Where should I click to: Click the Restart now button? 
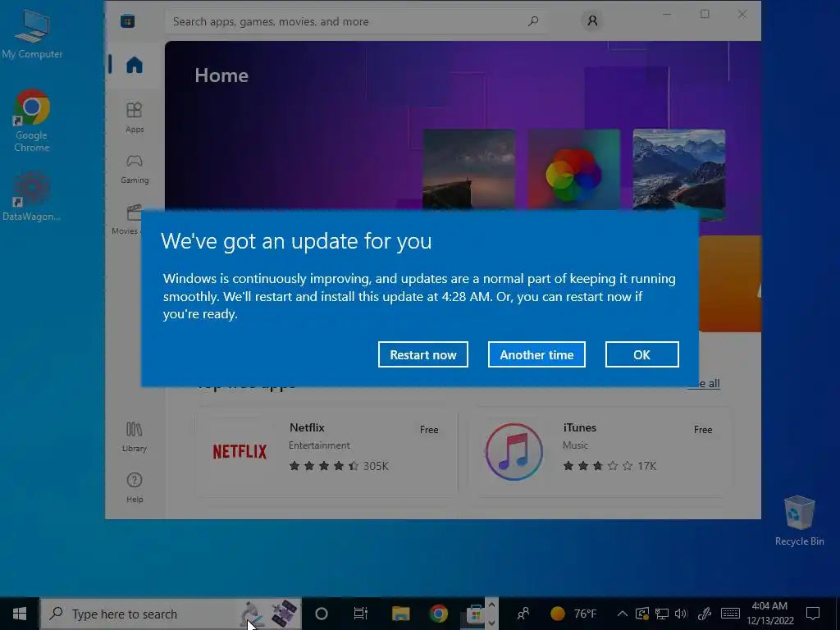pyautogui.click(x=422, y=354)
